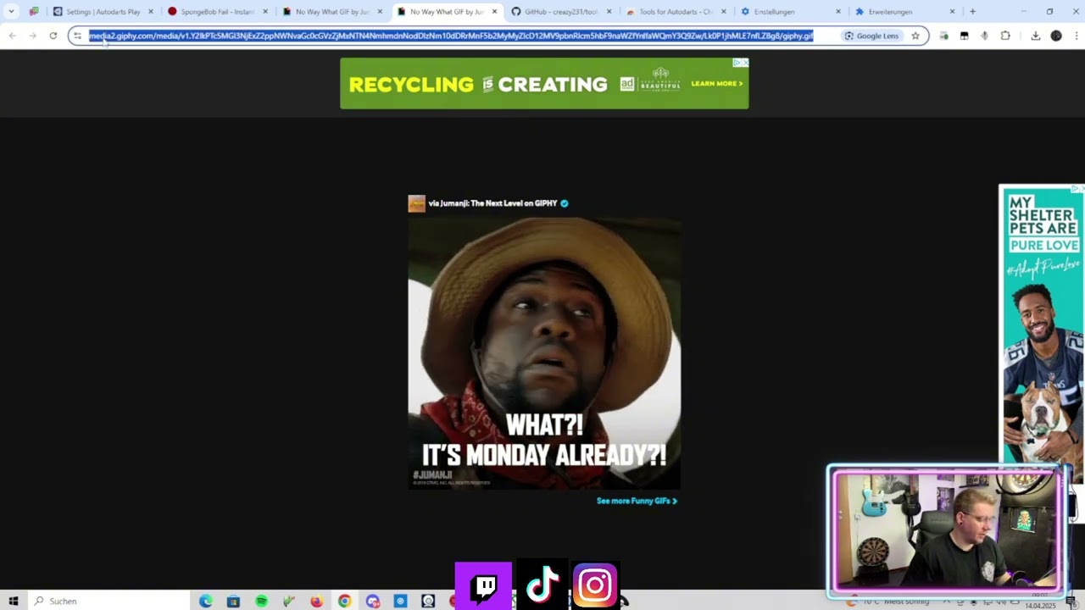Open Jumanji: The Next Level GIPHY channel link
Screen dimensions: 1085x610
[x=492, y=203]
